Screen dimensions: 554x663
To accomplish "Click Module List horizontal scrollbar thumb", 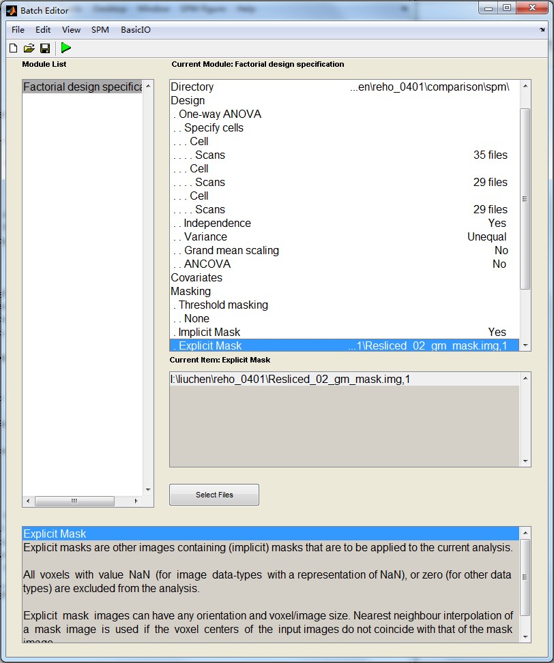I will click(x=74, y=501).
